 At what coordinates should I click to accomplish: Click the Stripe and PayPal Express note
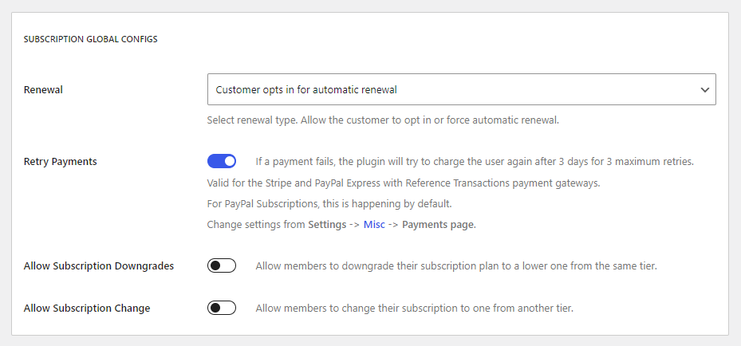point(404,183)
